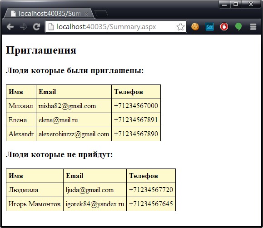This screenshot has width=263, height=228.
Task: Bookmark this page with the star icon
Action: (180, 27)
